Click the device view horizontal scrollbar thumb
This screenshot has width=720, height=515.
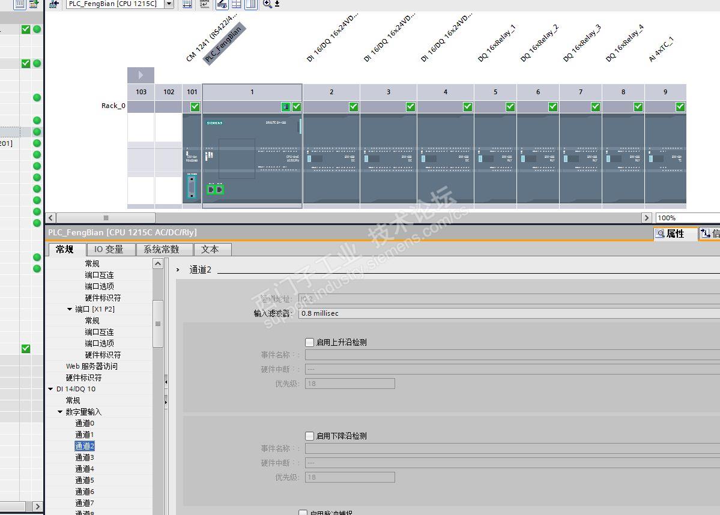pos(106,217)
